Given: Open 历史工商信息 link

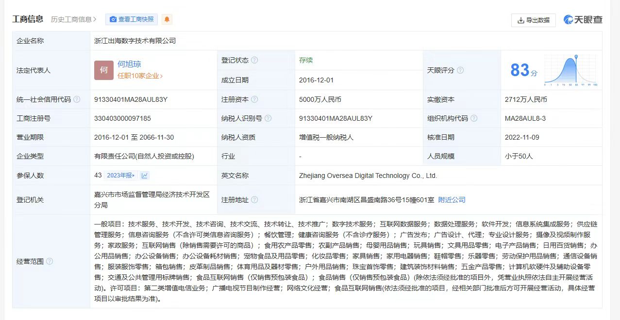Looking at the screenshot, I should 74,19.
